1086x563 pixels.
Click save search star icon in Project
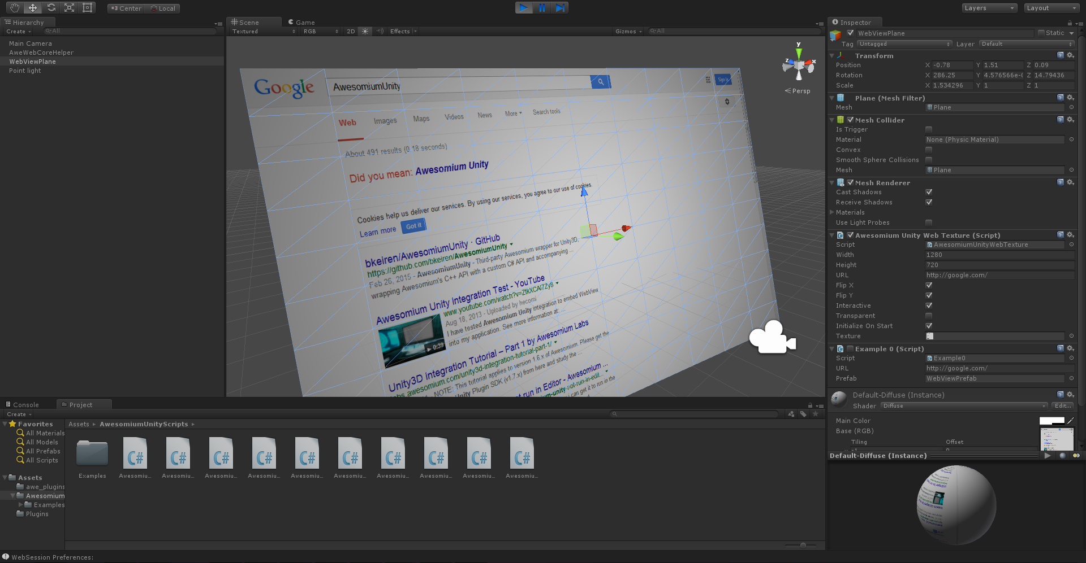(x=816, y=414)
